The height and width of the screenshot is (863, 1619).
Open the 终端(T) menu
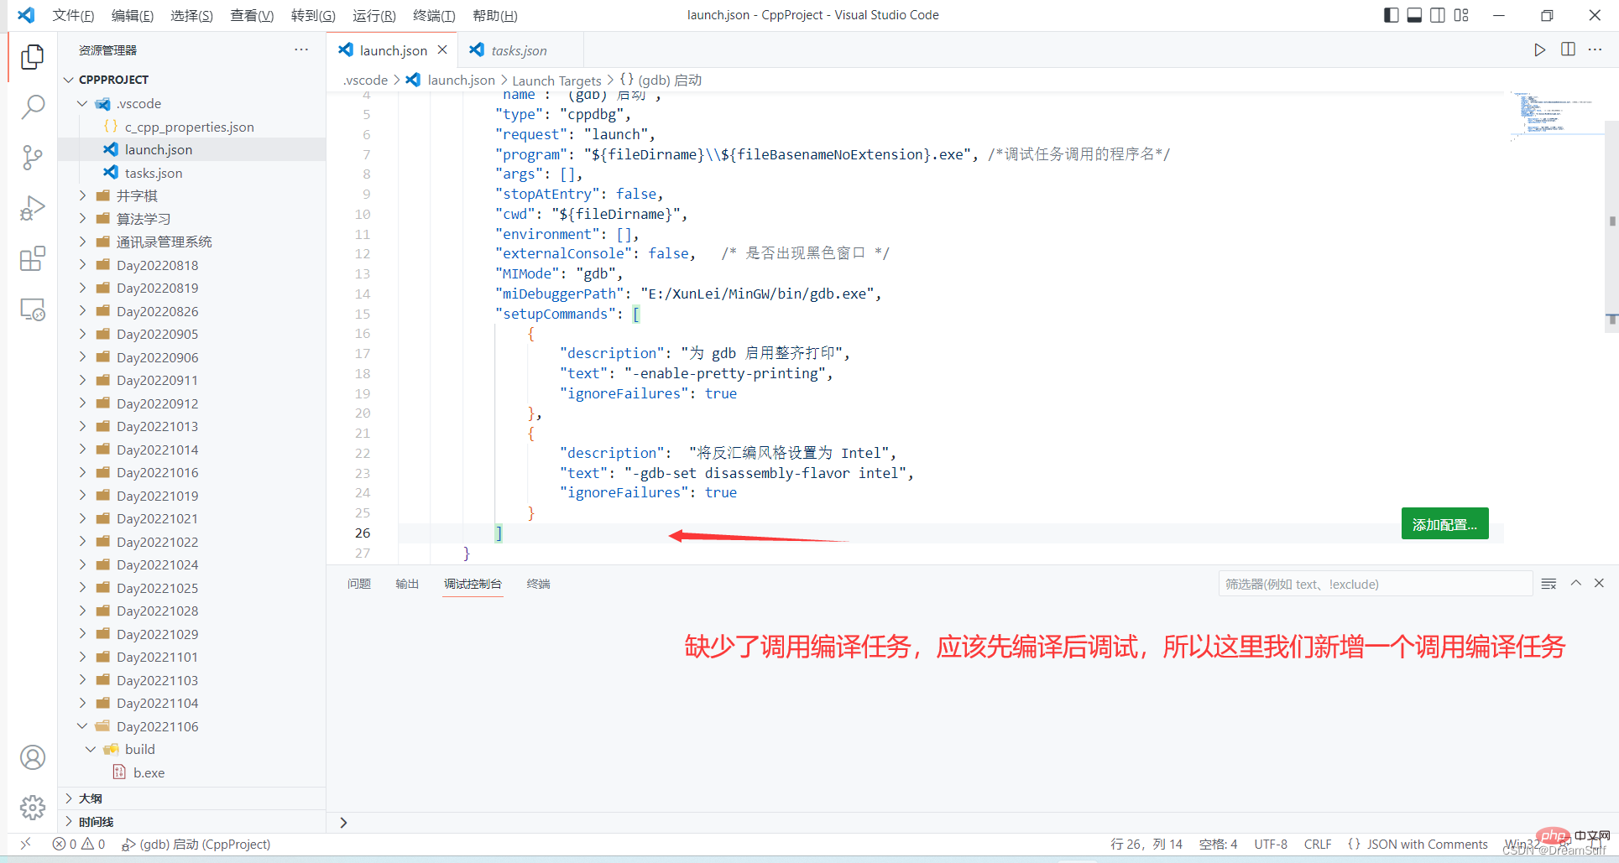pos(434,15)
